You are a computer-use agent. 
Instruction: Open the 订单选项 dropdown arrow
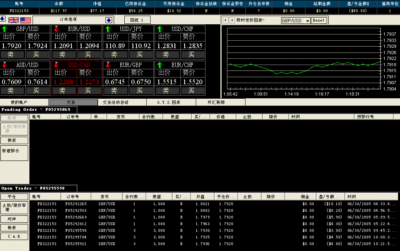[x=109, y=20]
